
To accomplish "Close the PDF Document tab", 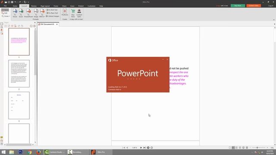I will pos(57,24).
